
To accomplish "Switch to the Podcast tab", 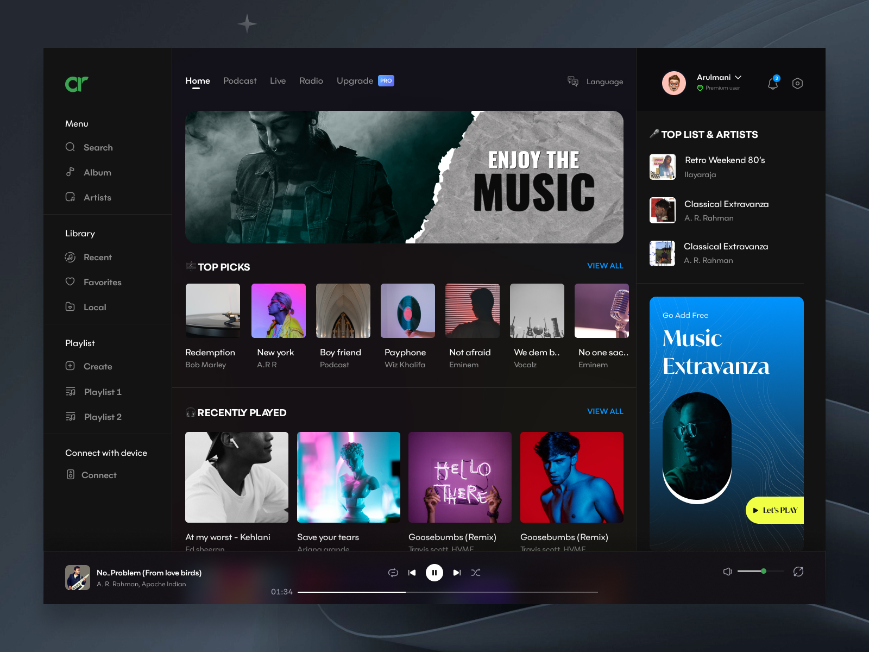I will 240,80.
